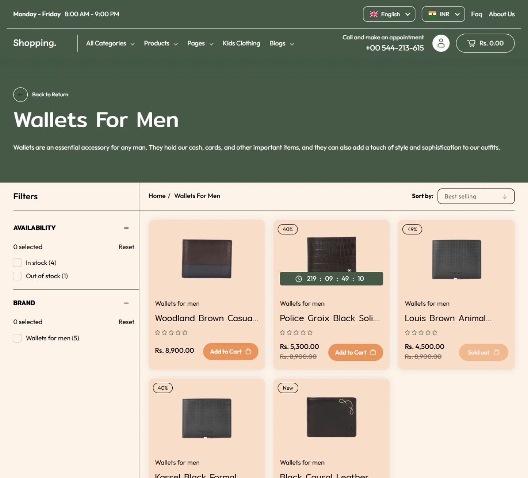Screen dimensions: 528x478
Task: Tick the Out of stock (1) checkbox
Action: [x=17, y=276]
